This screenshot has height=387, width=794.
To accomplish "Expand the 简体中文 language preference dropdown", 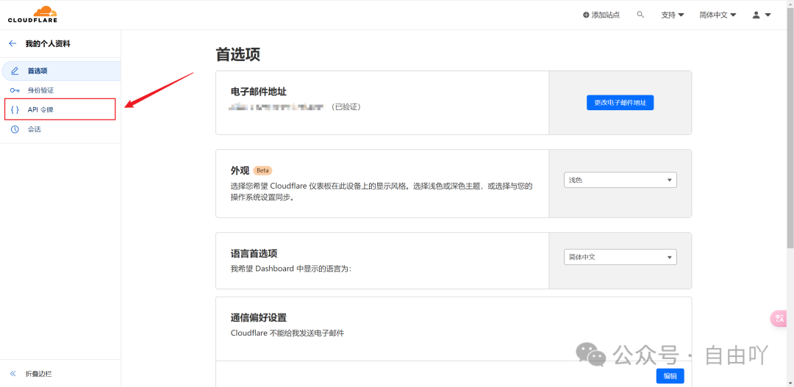I will [620, 256].
